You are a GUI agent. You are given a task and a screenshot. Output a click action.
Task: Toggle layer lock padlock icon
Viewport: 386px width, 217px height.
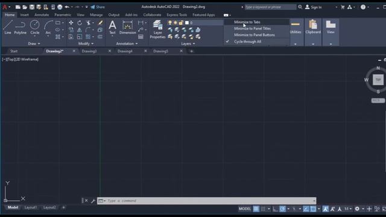pyautogui.click(x=181, y=23)
